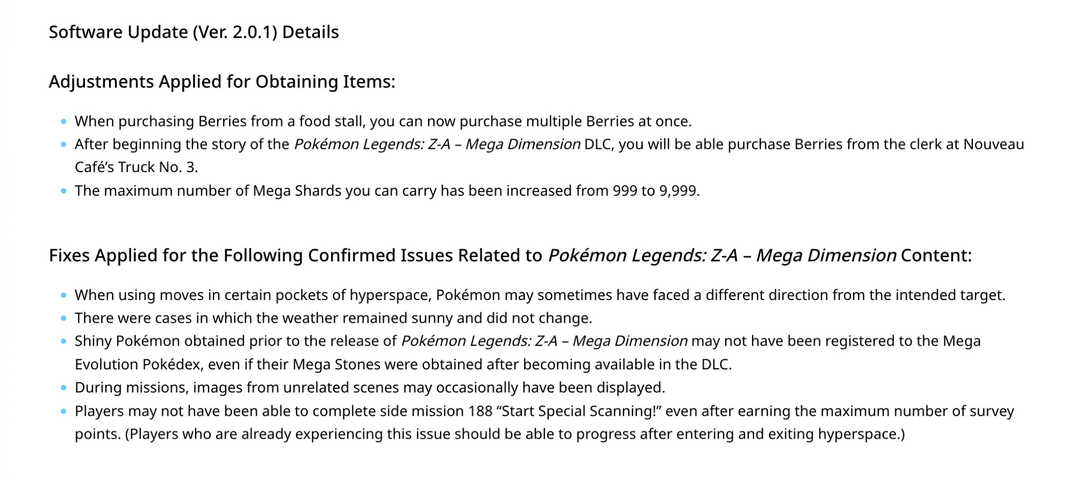Screen dimensions: 1075x478
Task: Click the Evolution Pokédex Mega Stones line
Action: coord(403,365)
